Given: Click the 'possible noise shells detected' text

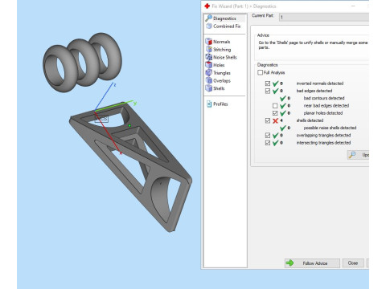Looking at the screenshot, I should (330, 128).
